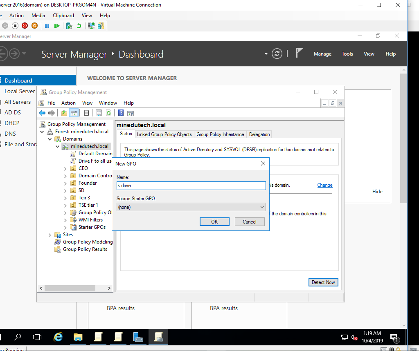Open Internet Explorer from the taskbar
Image resolution: width=419 pixels, height=351 pixels.
pyautogui.click(x=59, y=337)
